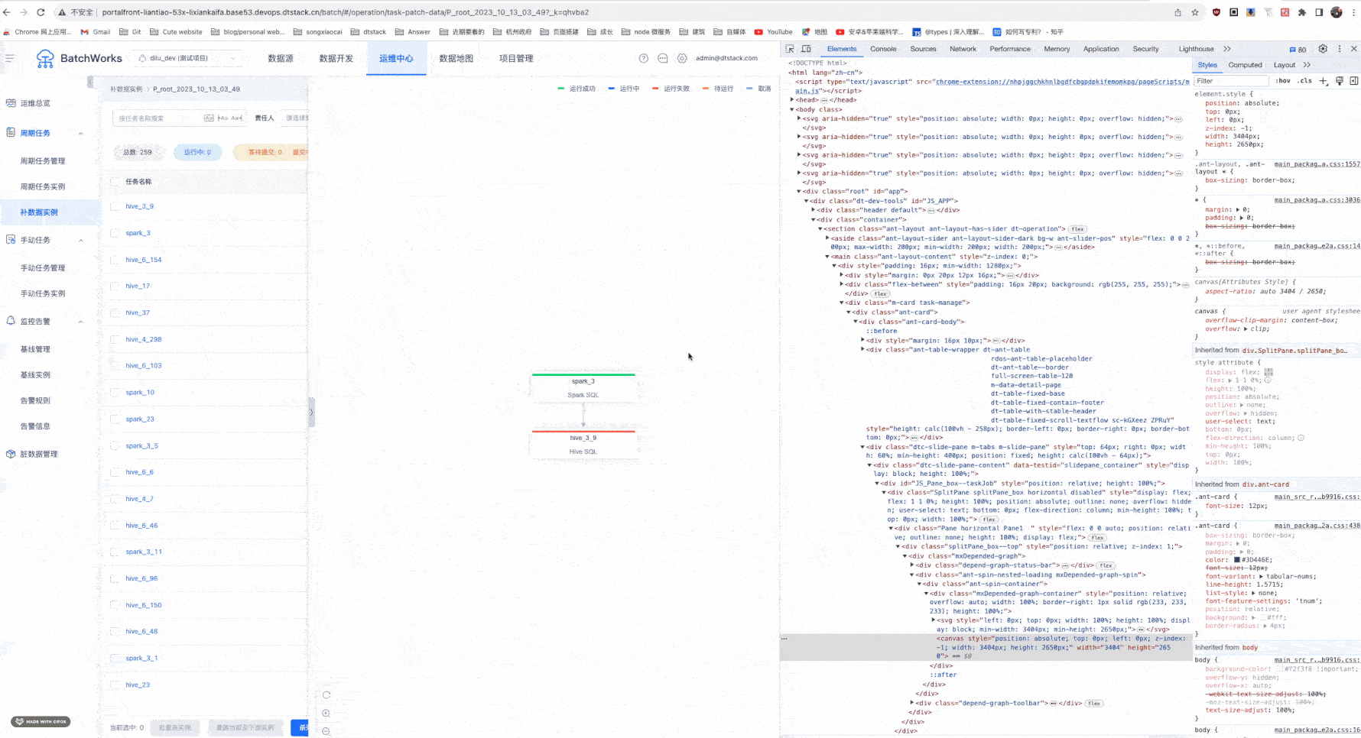Open the DevTools three-dot customize menu
1361x738 pixels.
[x=1339, y=49]
